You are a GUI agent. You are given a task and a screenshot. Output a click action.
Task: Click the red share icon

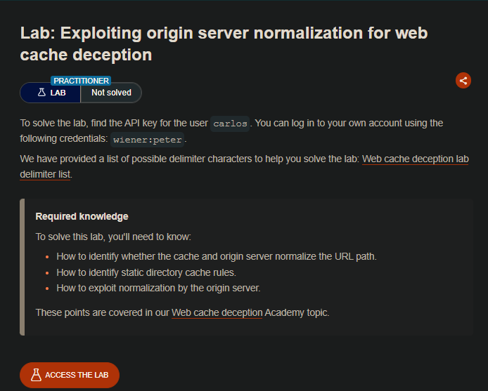(x=463, y=80)
